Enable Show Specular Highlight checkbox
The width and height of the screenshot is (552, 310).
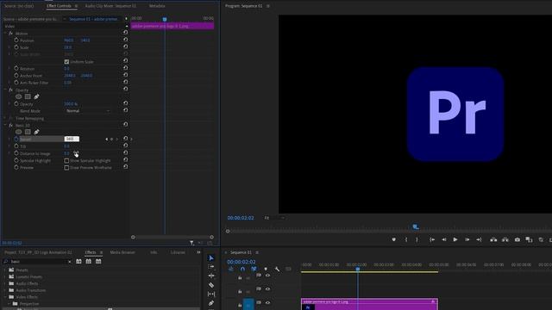[66, 161]
